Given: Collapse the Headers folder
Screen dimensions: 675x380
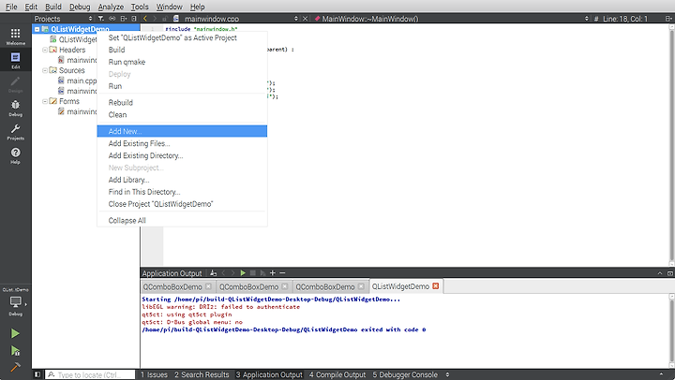Looking at the screenshot, I should [45, 50].
